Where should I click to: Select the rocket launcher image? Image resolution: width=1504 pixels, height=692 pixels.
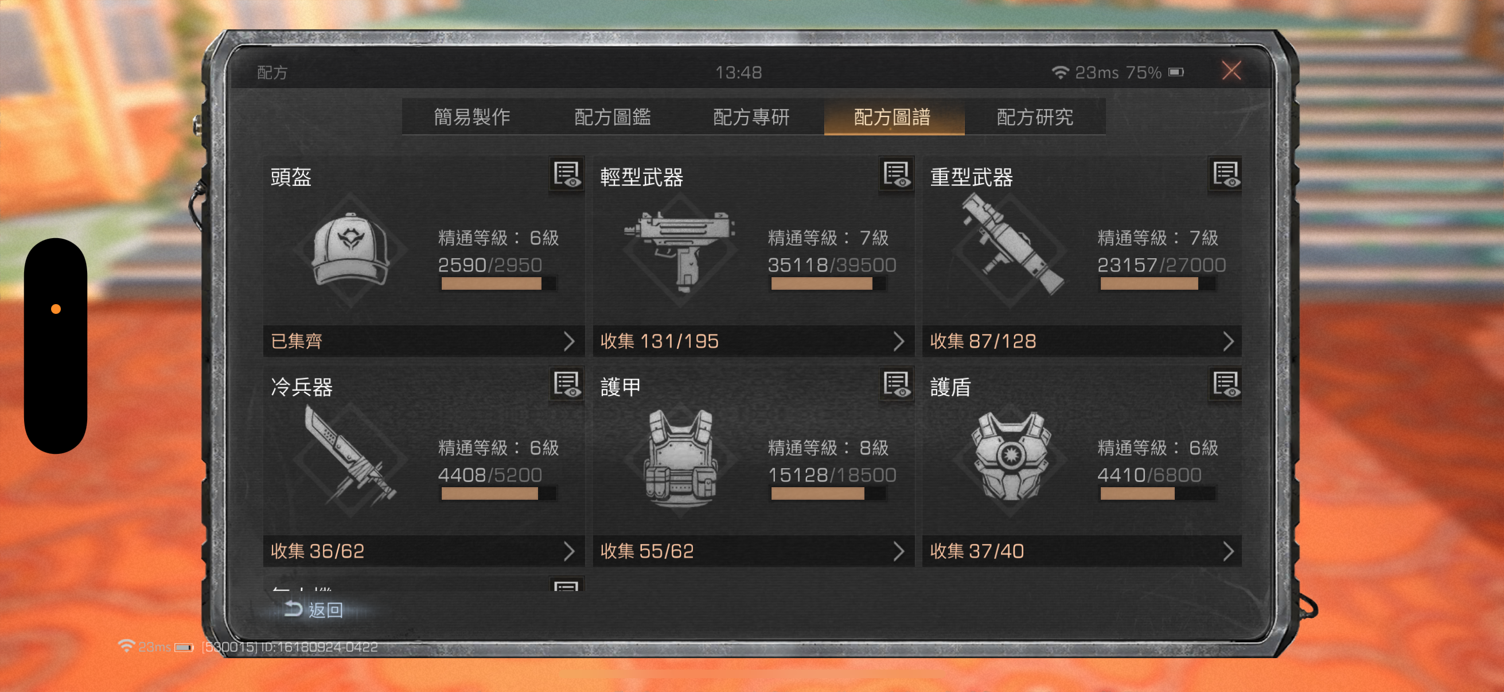(1010, 245)
